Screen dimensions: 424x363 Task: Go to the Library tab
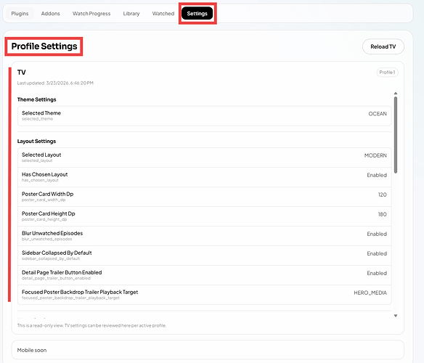click(x=131, y=14)
